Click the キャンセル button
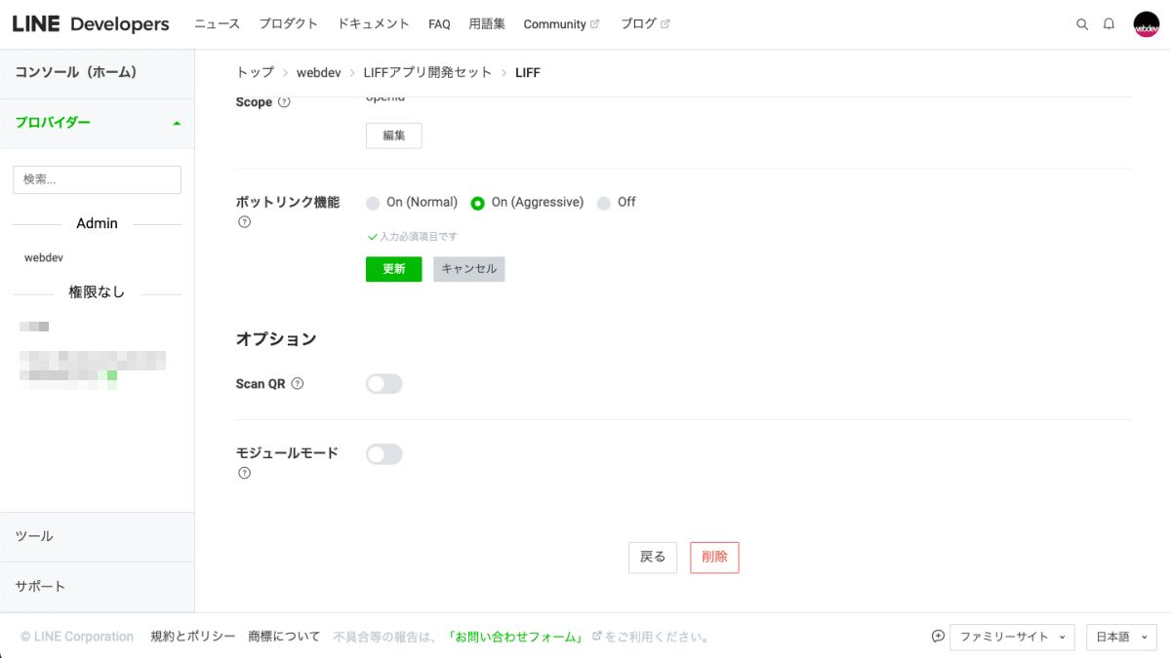Screen dimensions: 1171x658 [469, 269]
